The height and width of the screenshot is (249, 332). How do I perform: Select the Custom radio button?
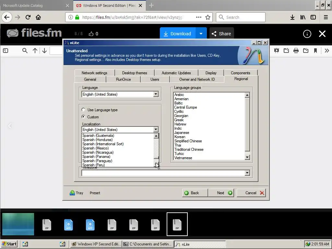point(83,117)
